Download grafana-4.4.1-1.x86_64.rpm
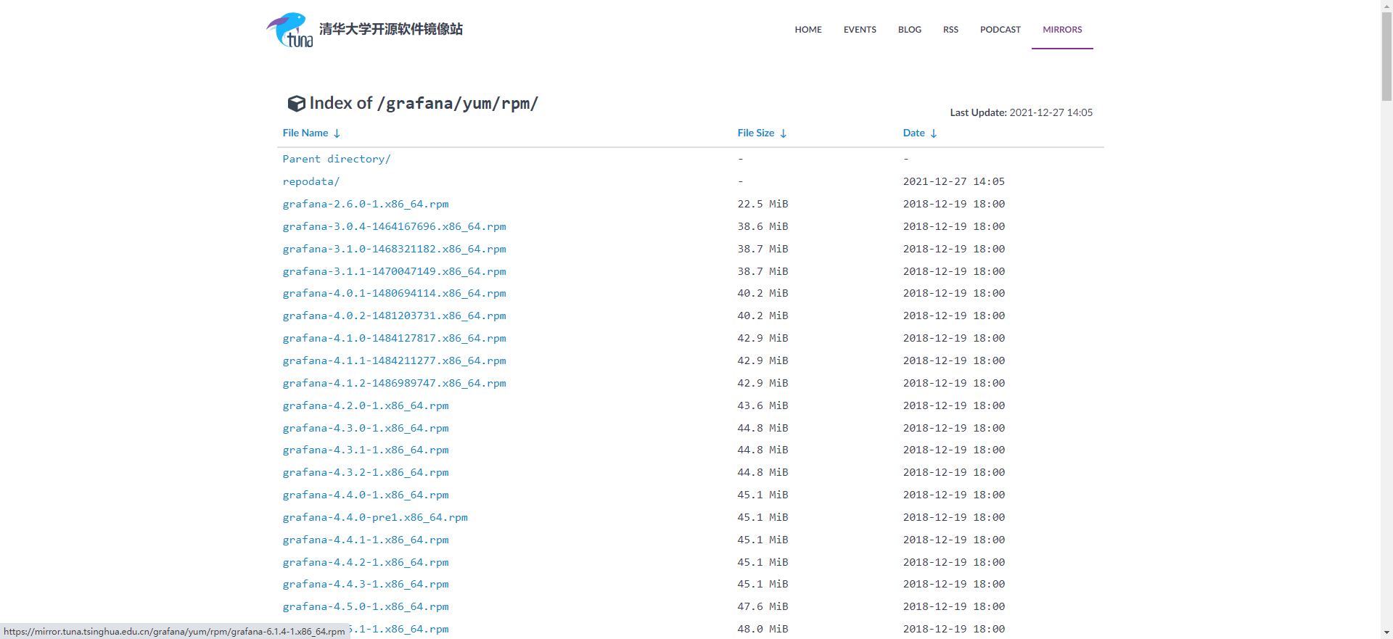 click(366, 540)
